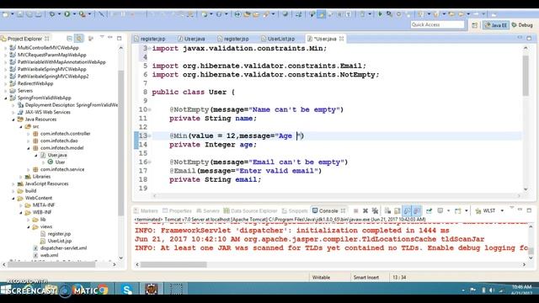This screenshot has height=303, width=539.
Task: Click the Terminate stop icon in Console
Action: pyautogui.click(x=355, y=210)
